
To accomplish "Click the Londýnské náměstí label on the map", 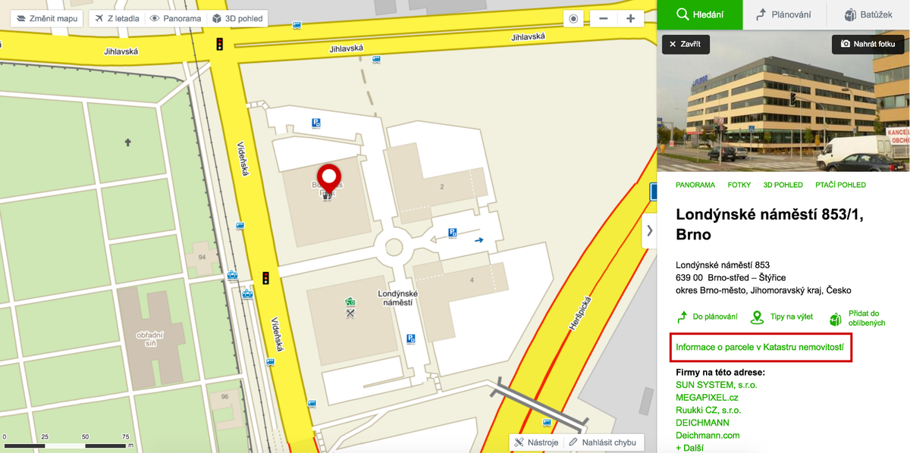I will click(398, 298).
